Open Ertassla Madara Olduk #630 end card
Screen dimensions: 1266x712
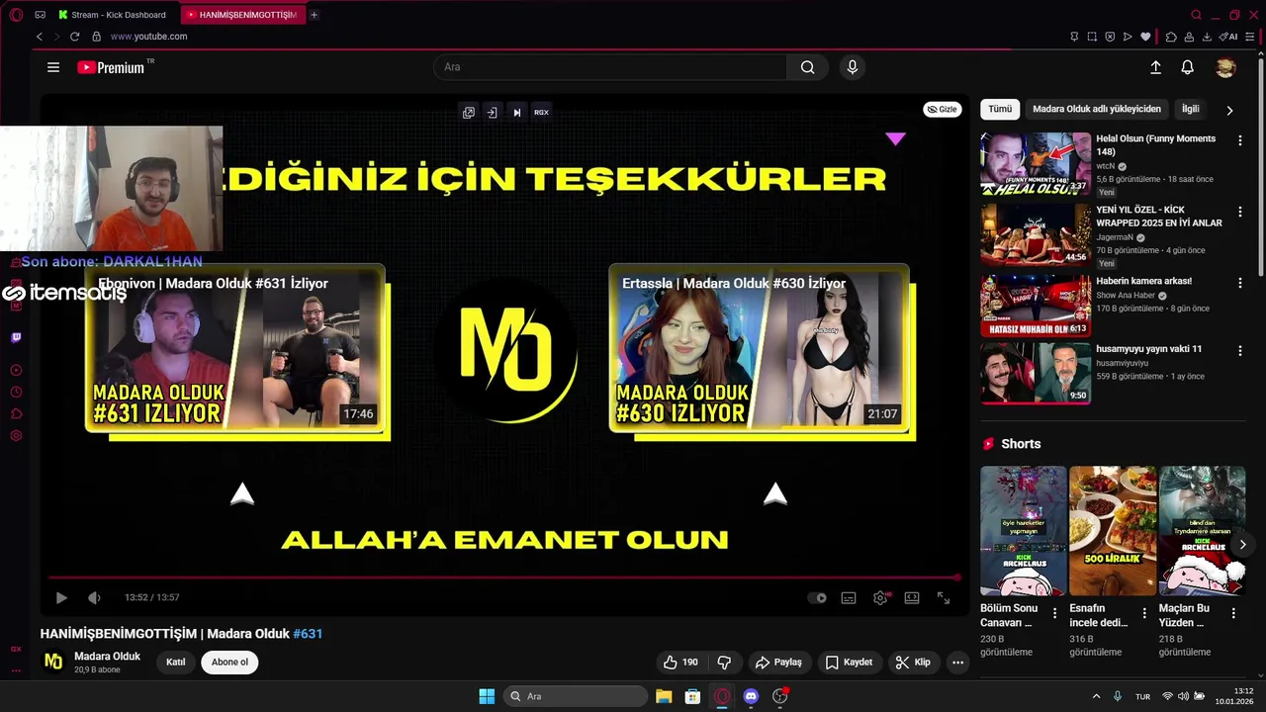760,349
